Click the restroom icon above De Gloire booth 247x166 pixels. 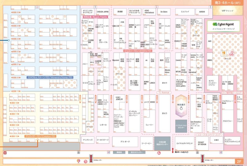(157, 7)
